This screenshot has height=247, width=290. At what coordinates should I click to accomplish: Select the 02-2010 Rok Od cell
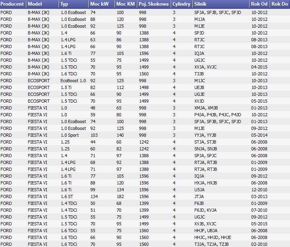[x=259, y=245]
